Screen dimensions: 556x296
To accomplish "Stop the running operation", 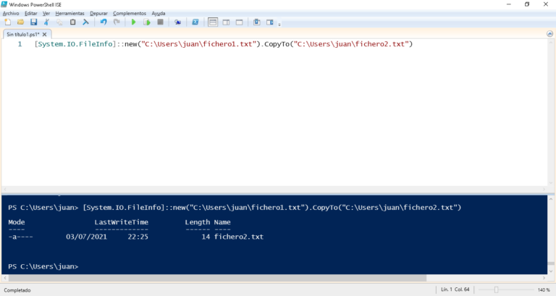I will click(x=160, y=22).
